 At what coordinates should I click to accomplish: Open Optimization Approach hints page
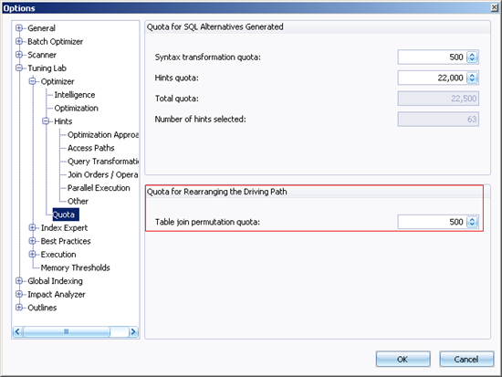click(x=103, y=135)
